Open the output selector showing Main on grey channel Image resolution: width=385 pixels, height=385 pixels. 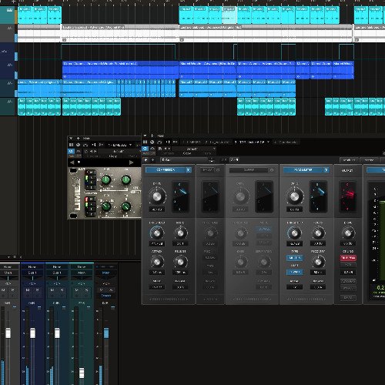[8, 273]
